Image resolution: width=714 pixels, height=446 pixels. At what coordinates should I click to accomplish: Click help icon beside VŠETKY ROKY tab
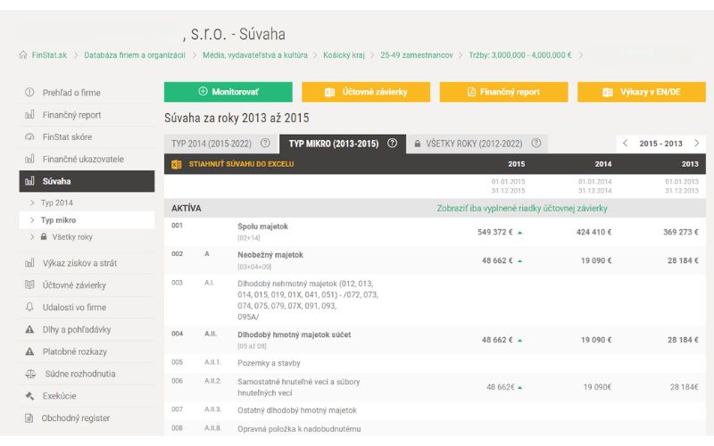[x=536, y=144]
